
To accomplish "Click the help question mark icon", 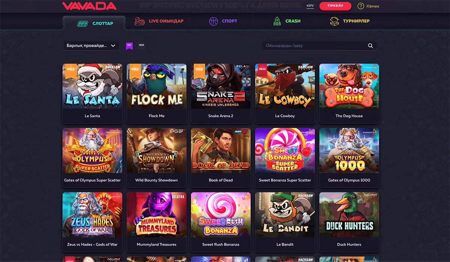I will coord(361,6).
